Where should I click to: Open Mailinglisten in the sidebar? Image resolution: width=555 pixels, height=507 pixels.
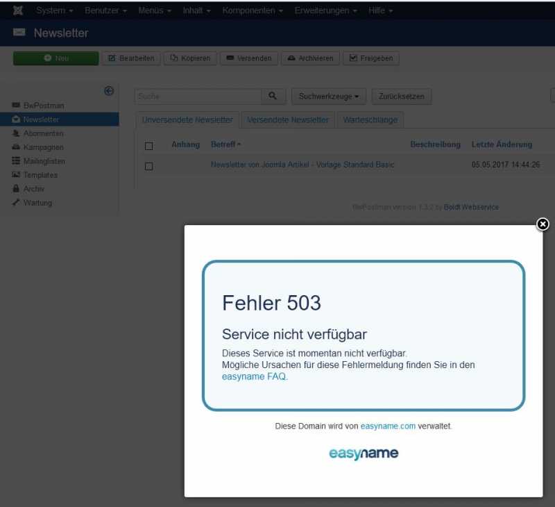pos(44,161)
